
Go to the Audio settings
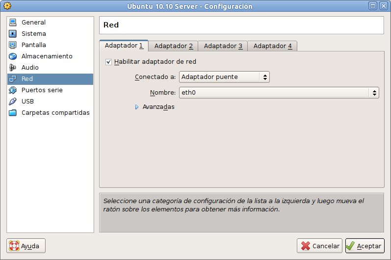pos(50,68)
